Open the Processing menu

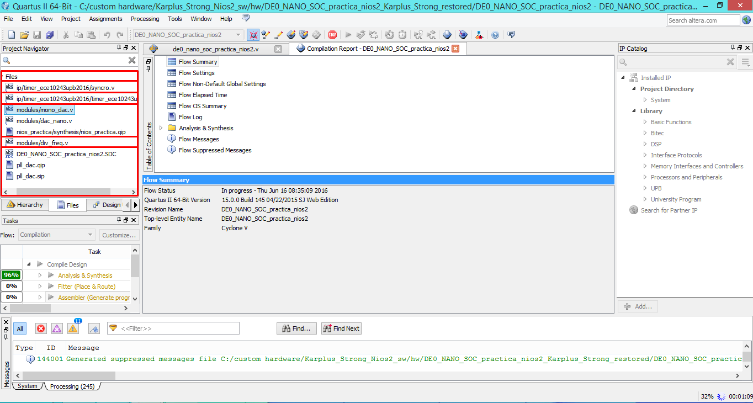[x=145, y=19]
